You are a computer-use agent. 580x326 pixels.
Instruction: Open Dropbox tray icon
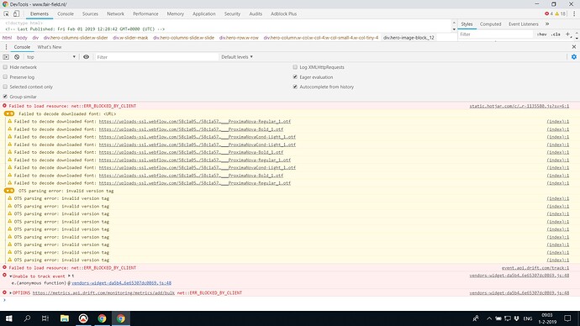517,318
